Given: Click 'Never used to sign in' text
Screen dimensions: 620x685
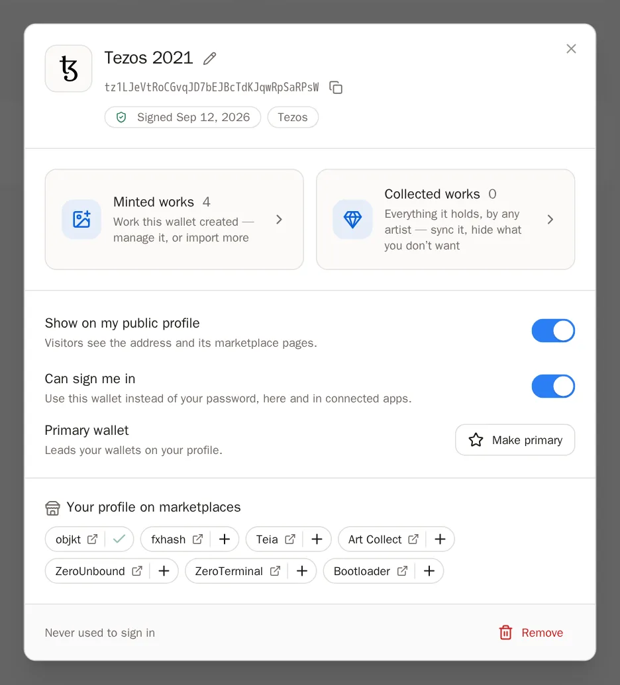Looking at the screenshot, I should (x=99, y=633).
